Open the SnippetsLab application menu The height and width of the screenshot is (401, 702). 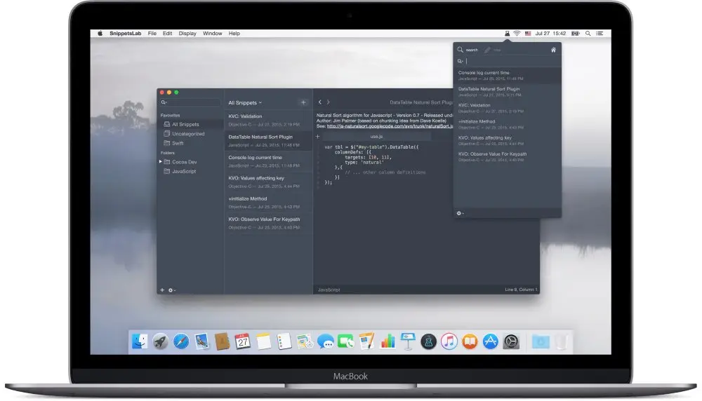point(126,34)
